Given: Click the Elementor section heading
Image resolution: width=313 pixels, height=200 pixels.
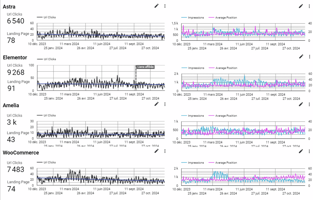Looking at the screenshot, I should [15, 58].
